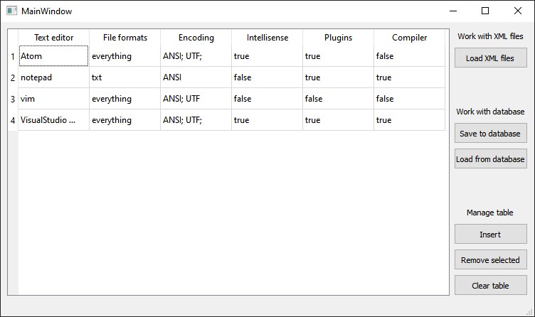Select notepad's Plugins true cell
Screen dimensions: 535x317
[x=338, y=77]
